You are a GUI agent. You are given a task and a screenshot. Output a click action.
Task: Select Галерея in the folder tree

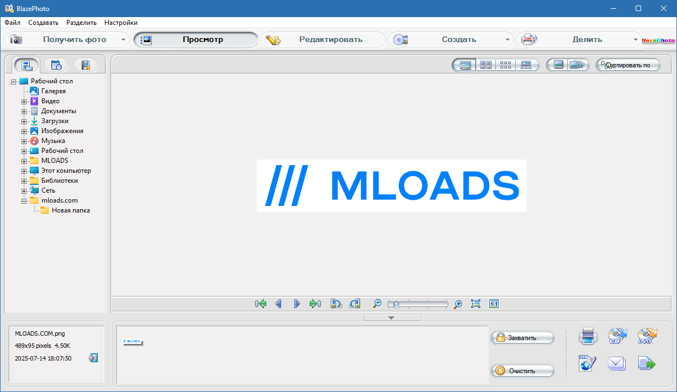[53, 91]
